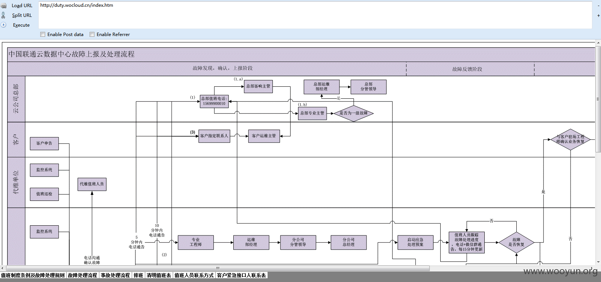This screenshot has width=601, height=282.
Task: Click the 分公司总经理 box
Action: 348,242
